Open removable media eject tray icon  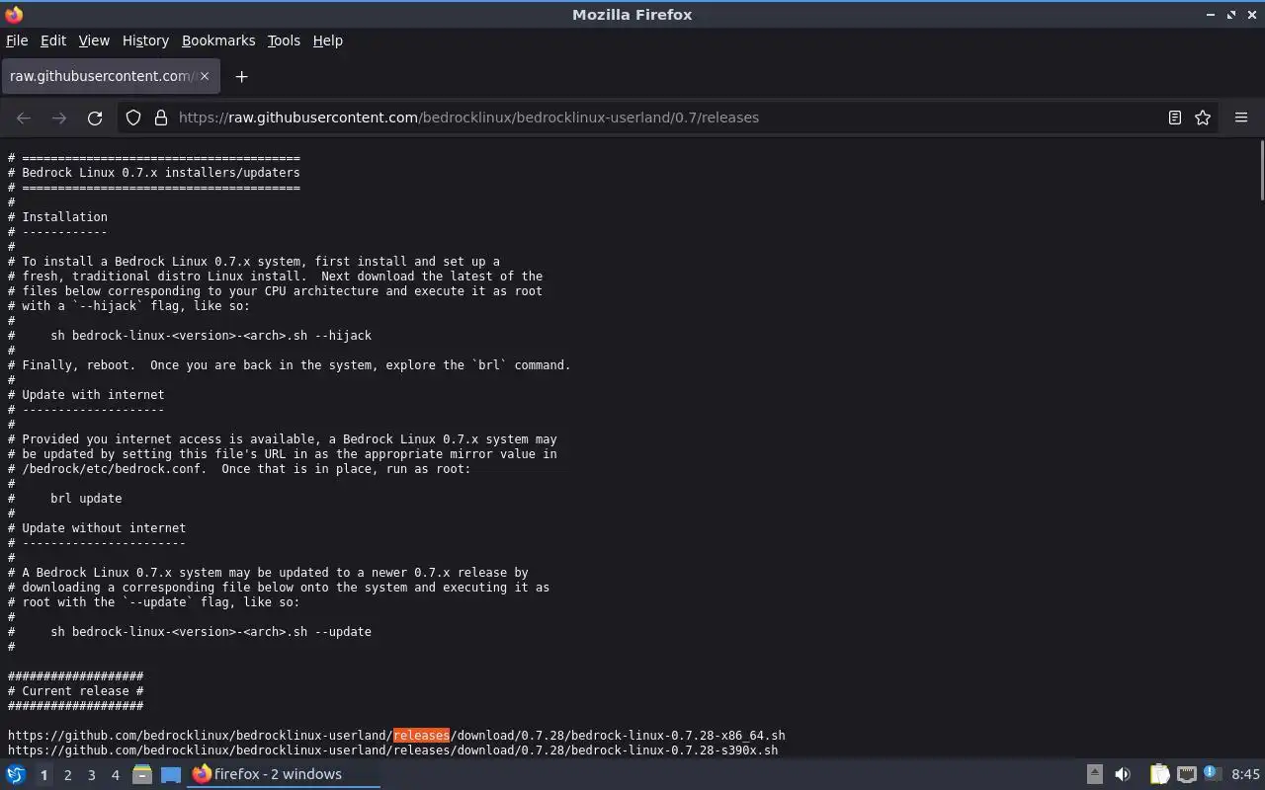pos(1094,774)
